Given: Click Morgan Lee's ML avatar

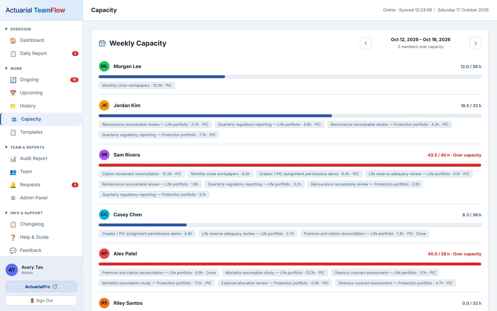Looking at the screenshot, I should point(104,66).
